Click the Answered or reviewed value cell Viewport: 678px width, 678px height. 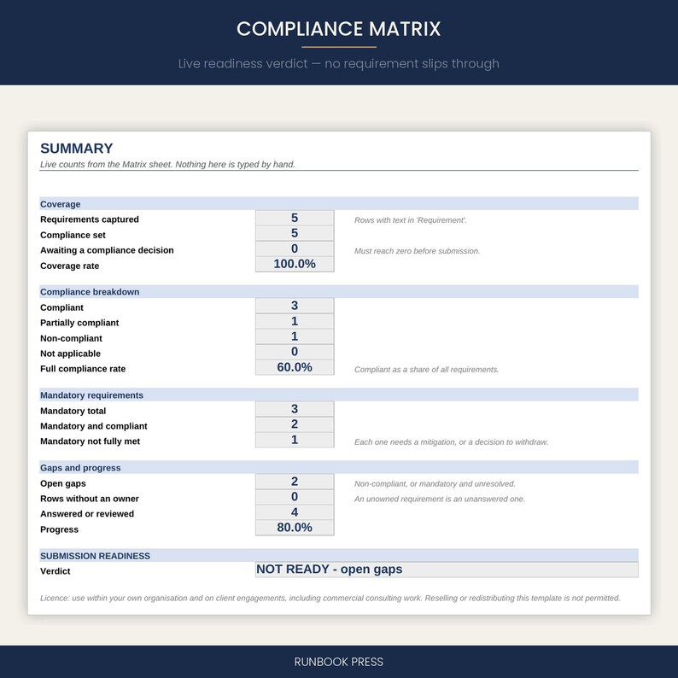(295, 512)
